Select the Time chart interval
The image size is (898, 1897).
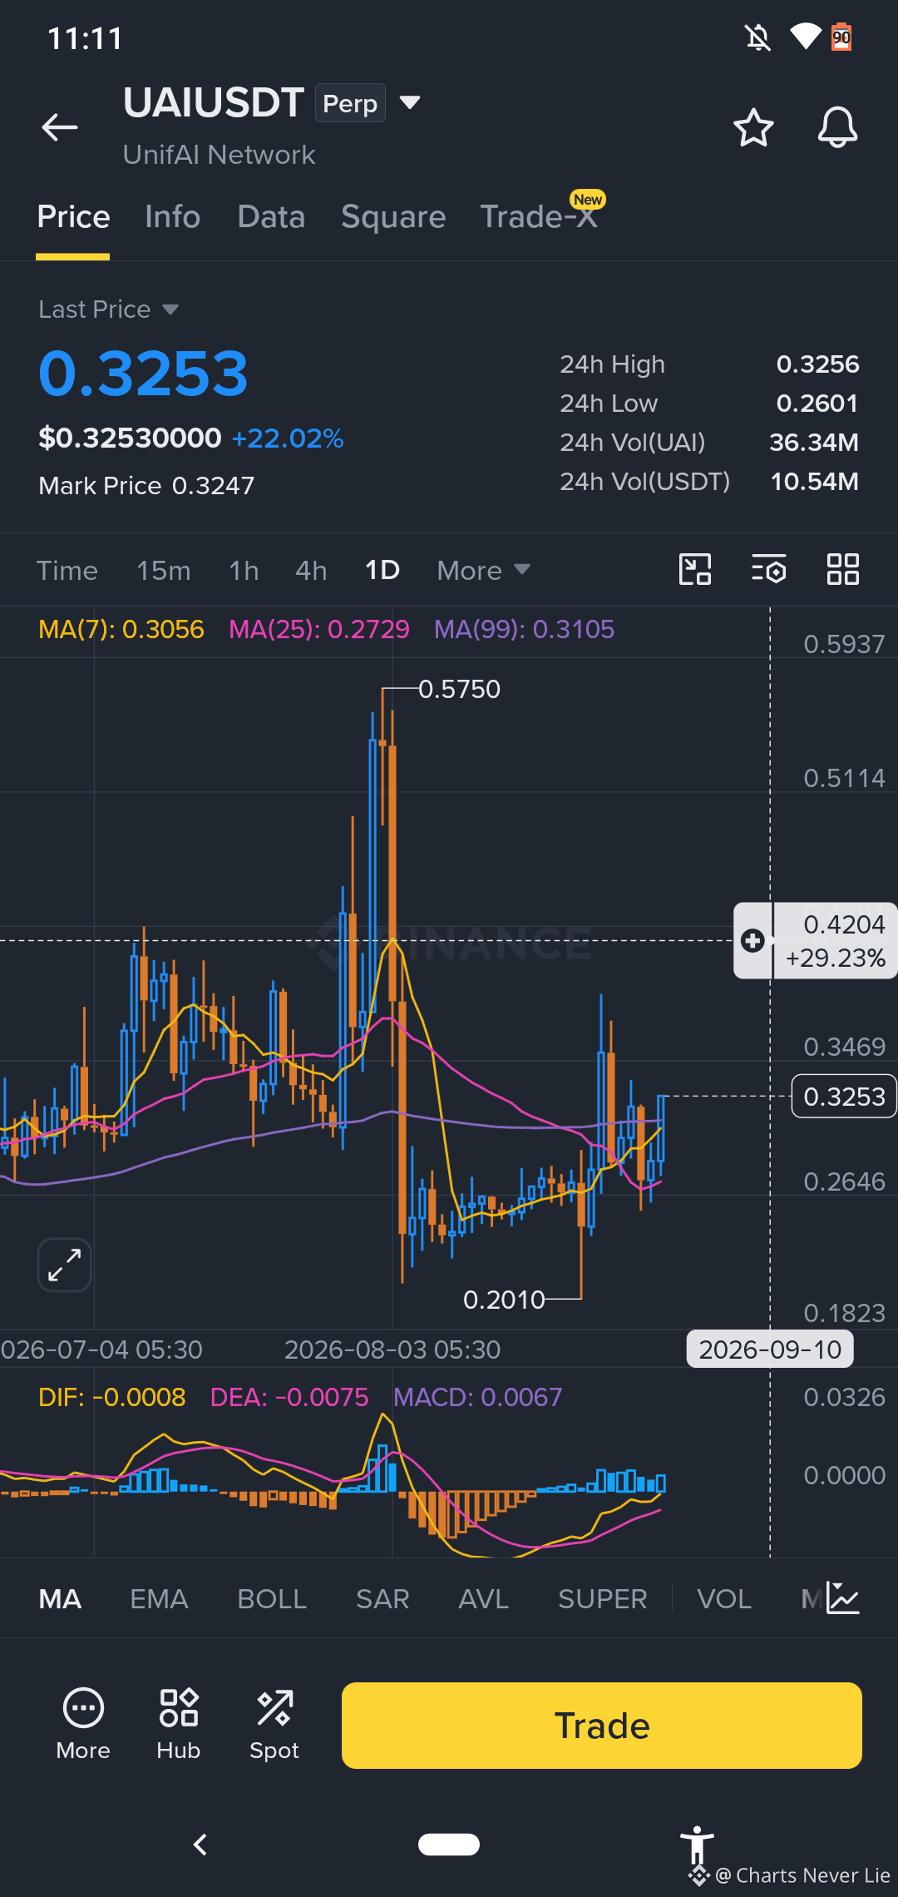[x=67, y=571]
